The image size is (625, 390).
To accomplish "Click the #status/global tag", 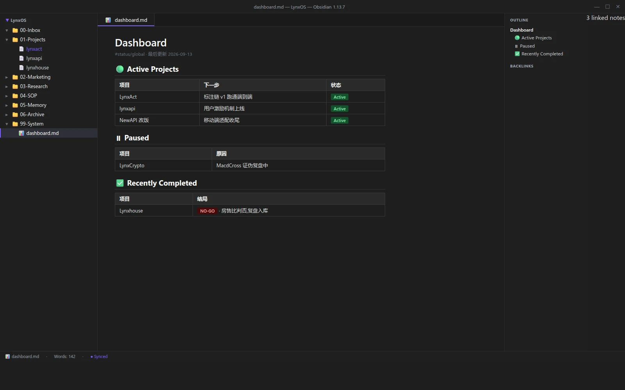I will pos(130,54).
